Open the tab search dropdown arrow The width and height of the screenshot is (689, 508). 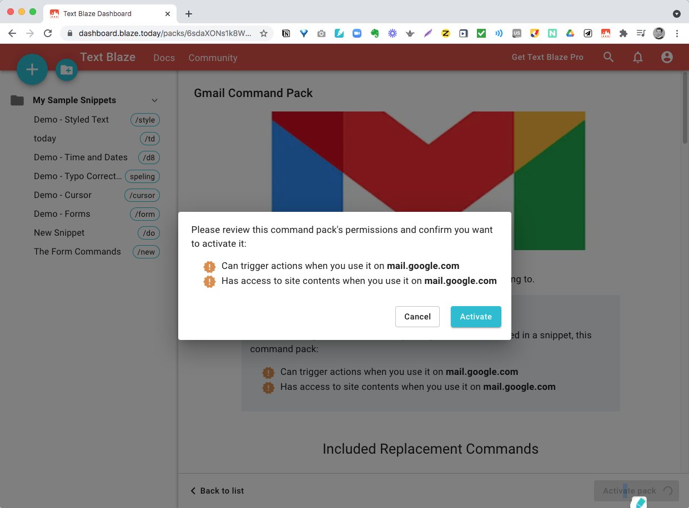[x=676, y=13]
